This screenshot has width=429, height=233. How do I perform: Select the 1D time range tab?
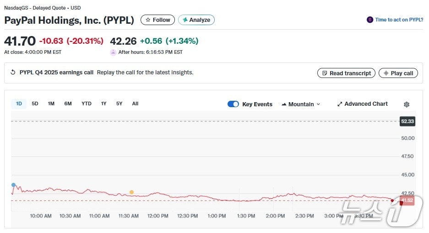point(19,104)
